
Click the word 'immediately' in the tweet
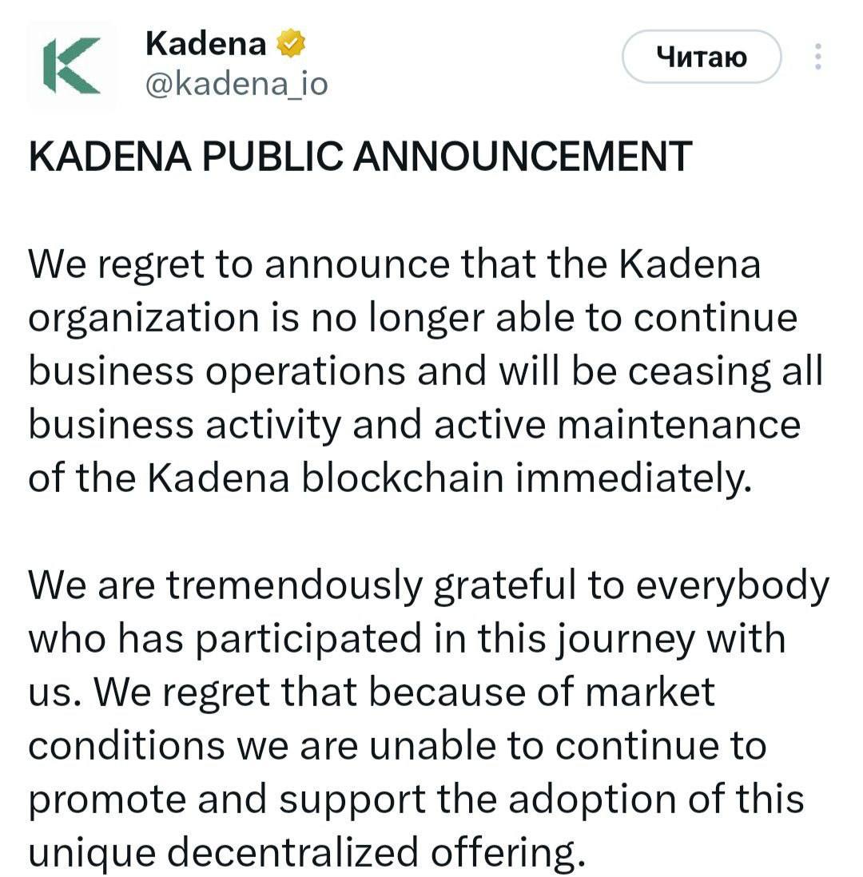click(x=630, y=478)
